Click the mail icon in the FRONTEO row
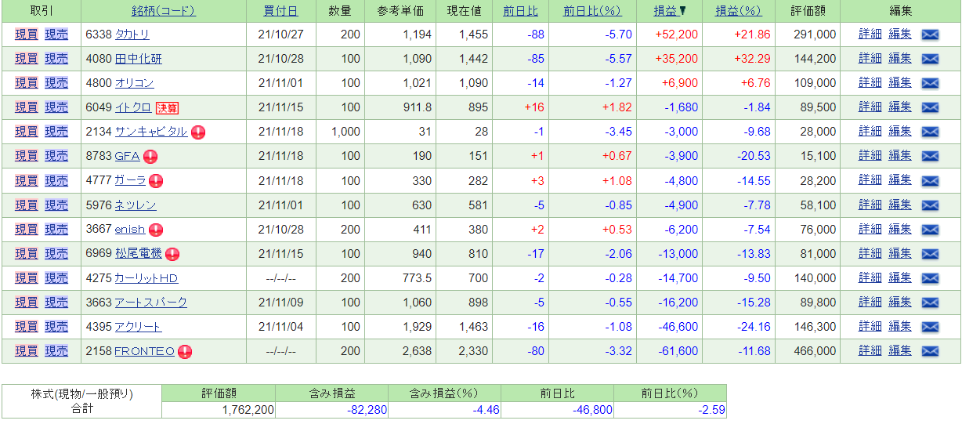Screen dimensions: 962x424 tap(929, 351)
